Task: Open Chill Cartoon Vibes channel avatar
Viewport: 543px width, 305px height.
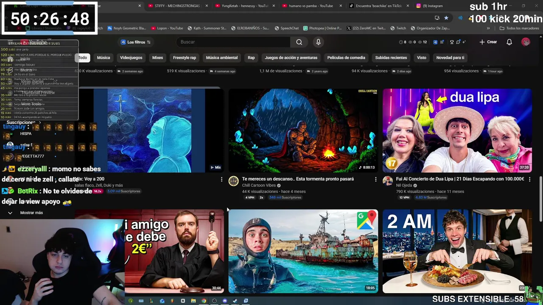Action: point(233,181)
